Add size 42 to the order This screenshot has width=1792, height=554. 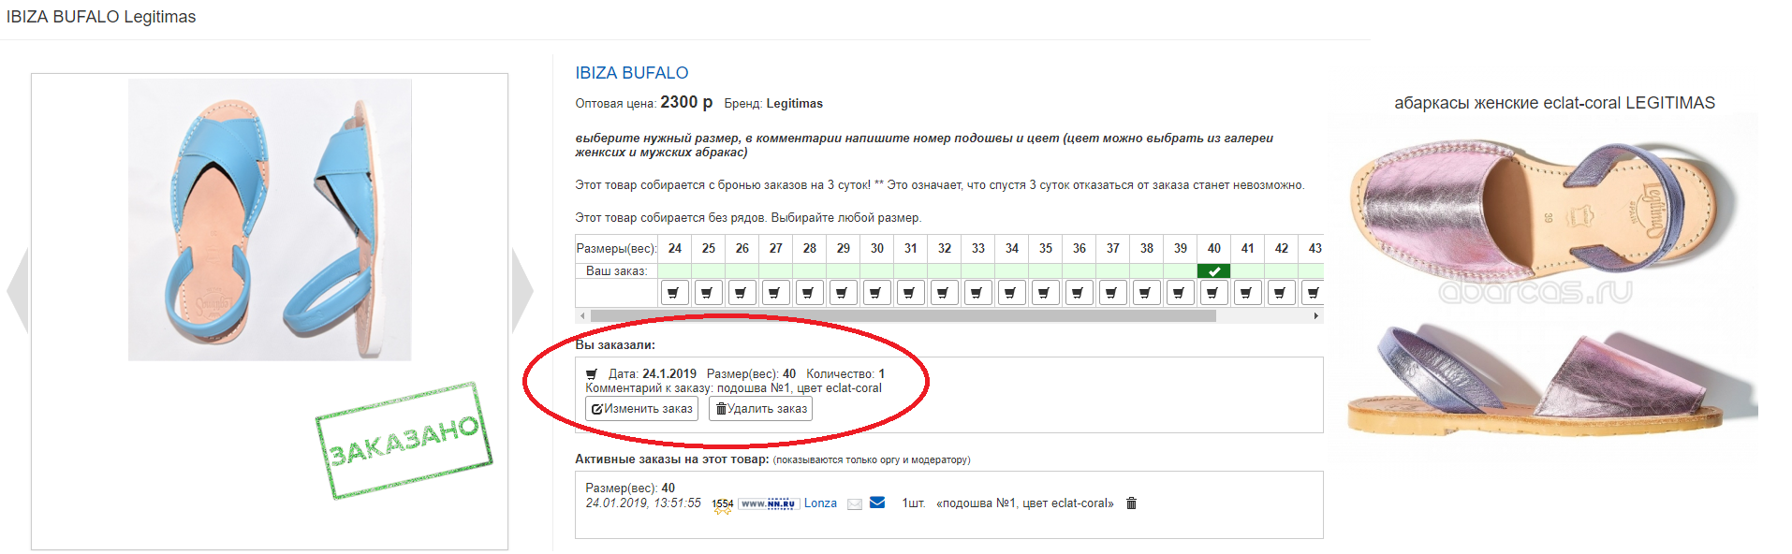click(1281, 293)
